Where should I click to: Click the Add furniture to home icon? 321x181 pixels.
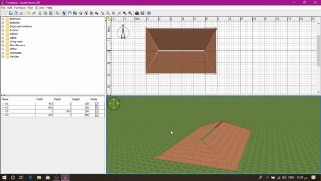[x=57, y=13]
